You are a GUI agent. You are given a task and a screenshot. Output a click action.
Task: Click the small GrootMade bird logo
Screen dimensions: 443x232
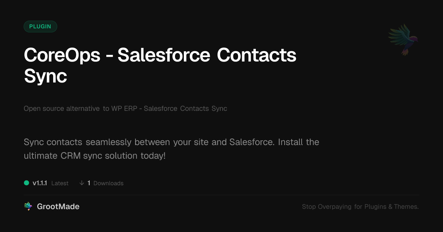point(28,207)
